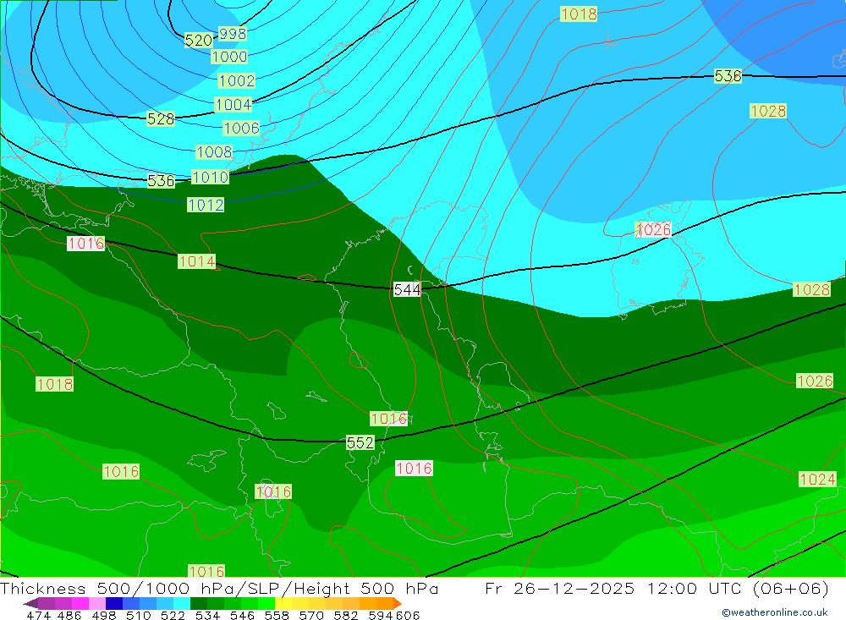
Task: Click the 1014 red isobar label
Action: [x=196, y=261]
